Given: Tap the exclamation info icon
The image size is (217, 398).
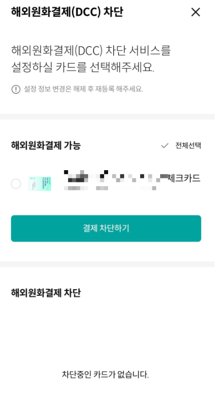Looking at the screenshot, I should pyautogui.click(x=16, y=89).
